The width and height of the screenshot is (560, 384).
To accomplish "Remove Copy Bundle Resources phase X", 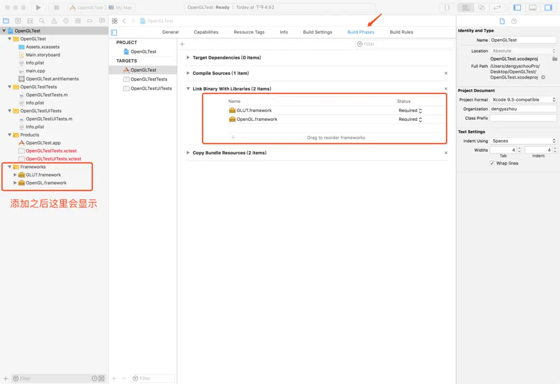I will (x=446, y=153).
